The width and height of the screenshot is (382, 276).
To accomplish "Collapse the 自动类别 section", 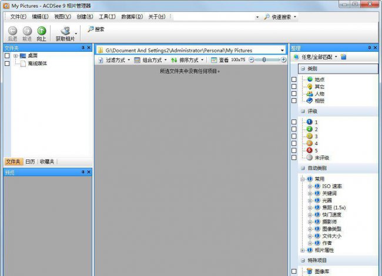I will (x=303, y=168).
